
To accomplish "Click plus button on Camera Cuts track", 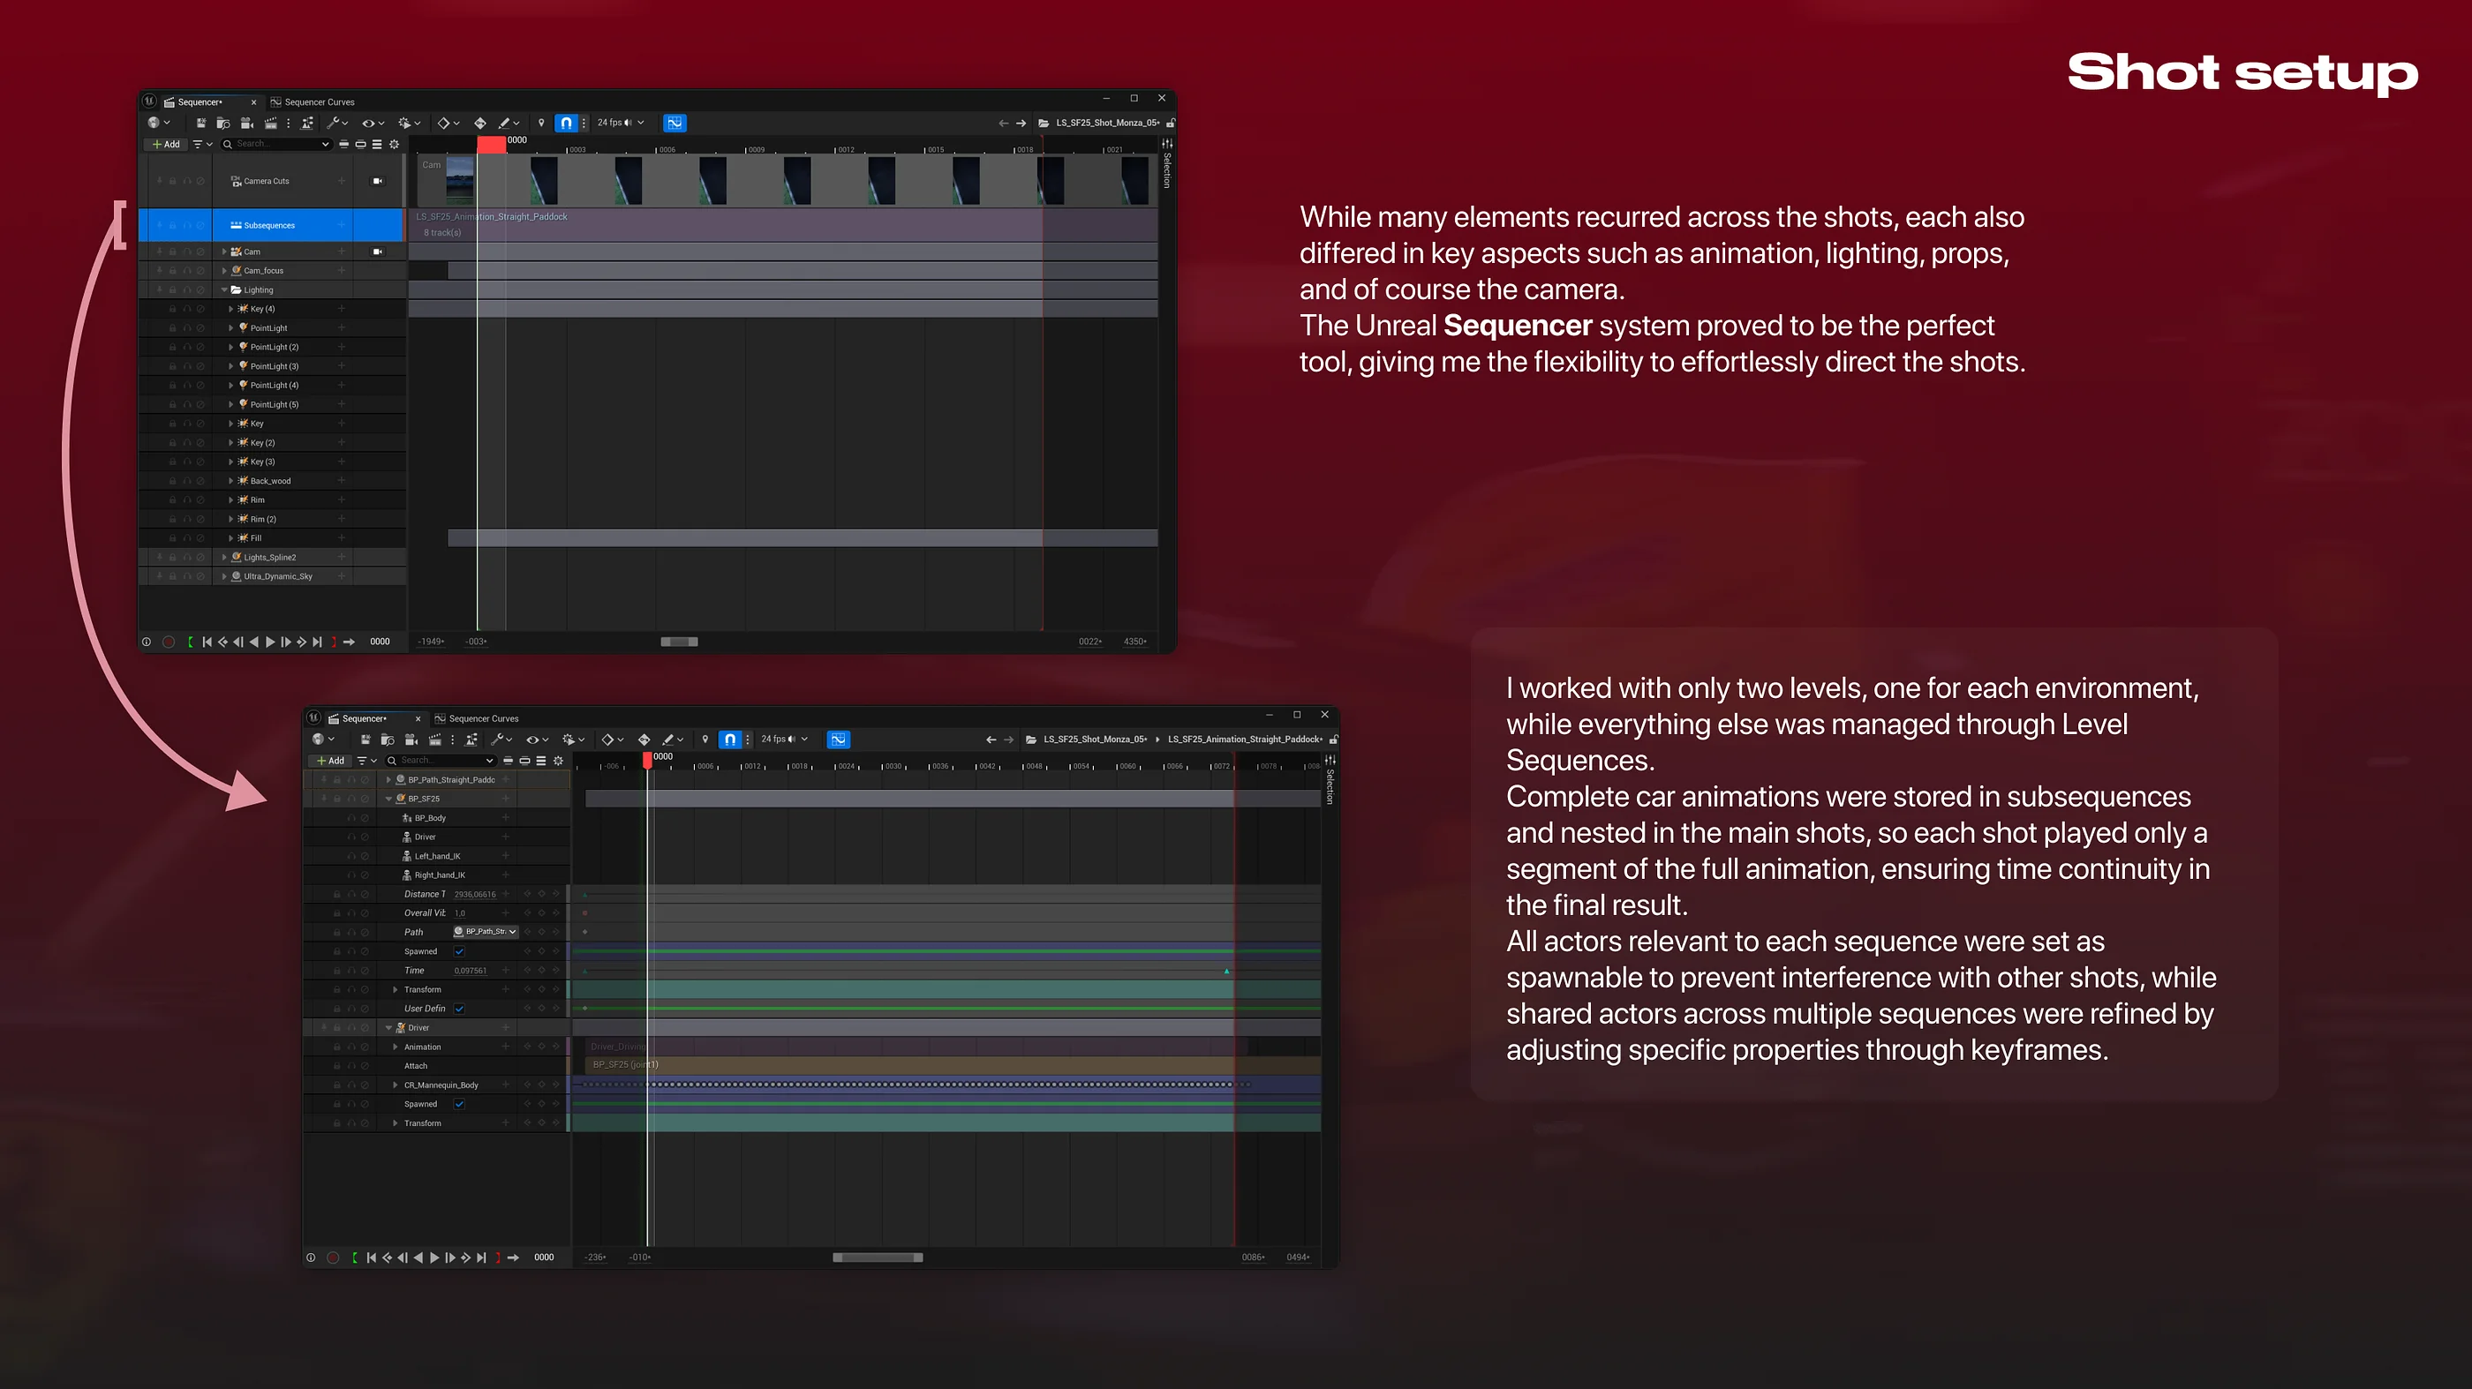I will [x=341, y=180].
